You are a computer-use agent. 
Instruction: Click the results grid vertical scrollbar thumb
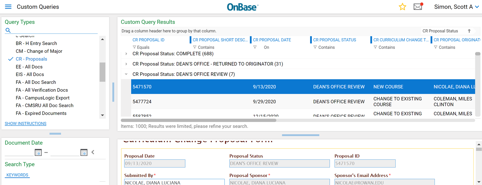478,54
